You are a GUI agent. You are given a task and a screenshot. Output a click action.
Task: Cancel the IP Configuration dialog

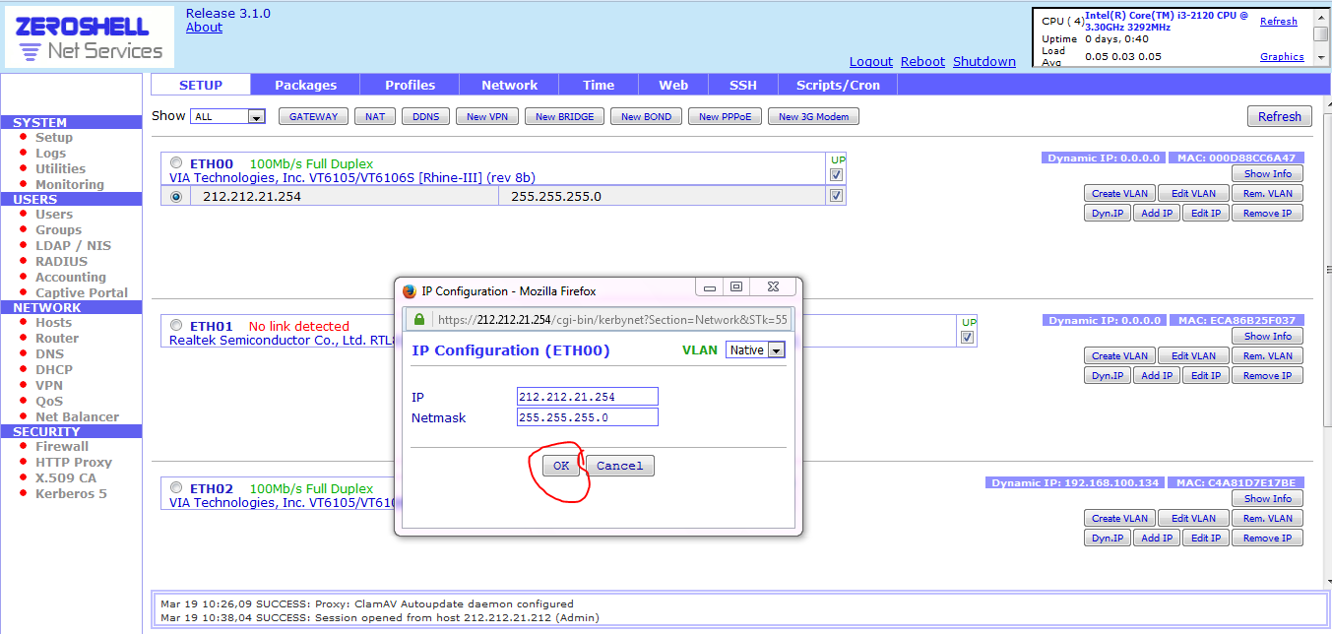619,466
